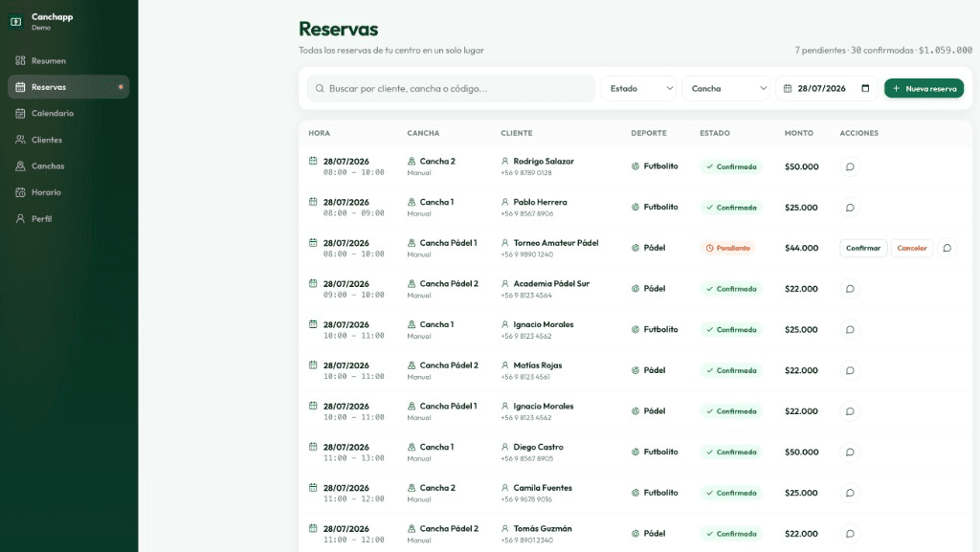Click the CLIENTE column header
This screenshot has width=980, height=552.
point(517,133)
